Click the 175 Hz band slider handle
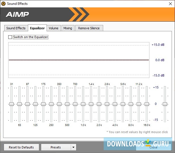This screenshot has height=153, width=175. point(43,104)
